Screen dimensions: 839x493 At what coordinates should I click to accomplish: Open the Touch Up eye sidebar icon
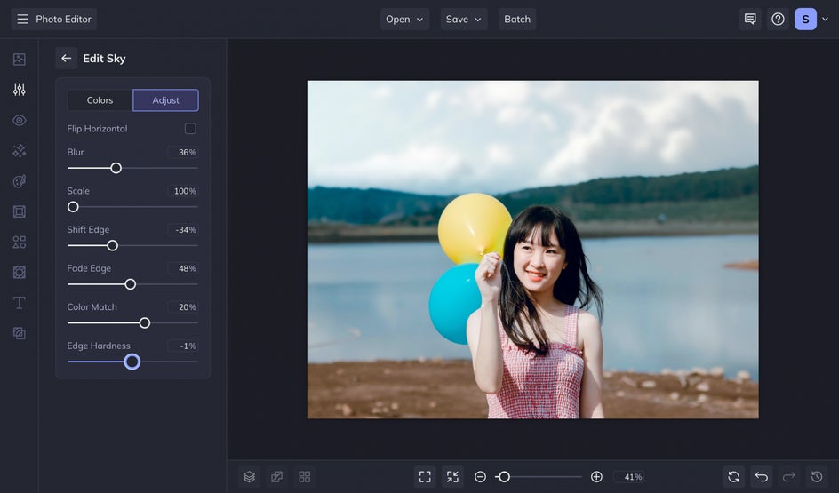click(20, 120)
